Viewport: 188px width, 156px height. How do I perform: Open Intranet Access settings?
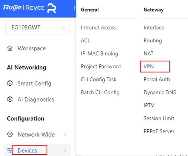99,28
